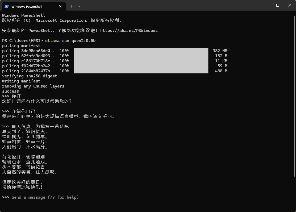Click the 8de95da68dc4 progress bar
Viewport: 296px width, 212px height.
tap(141, 51)
